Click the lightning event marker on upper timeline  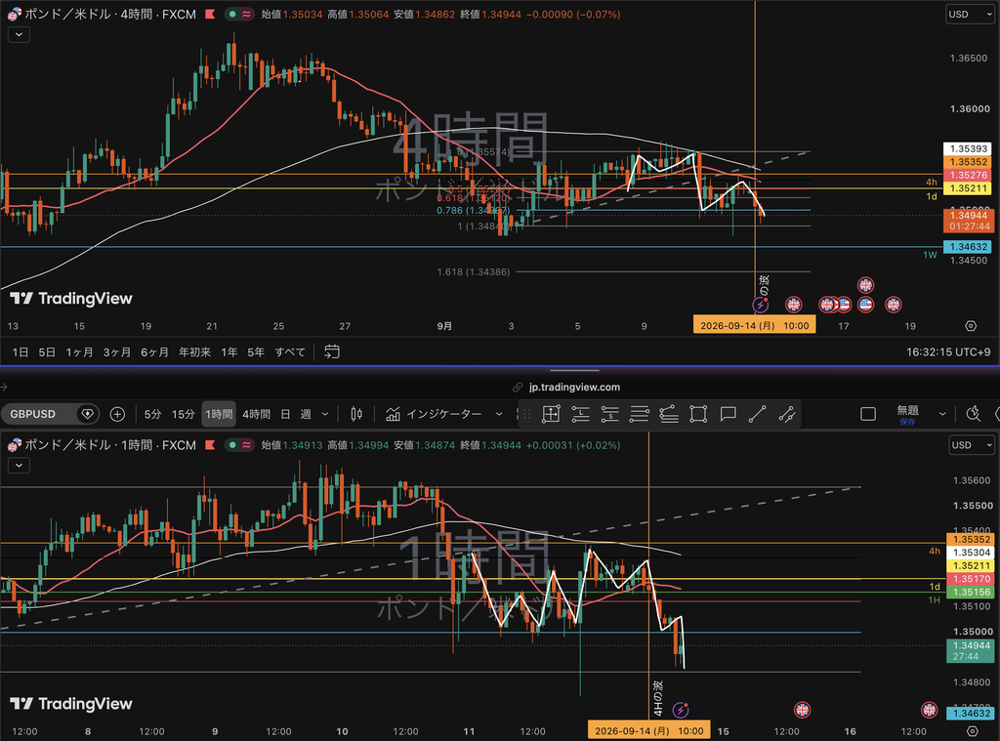(x=760, y=305)
